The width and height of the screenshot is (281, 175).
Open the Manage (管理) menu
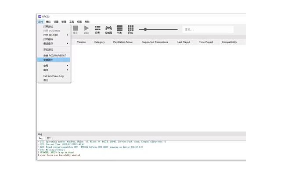click(64, 21)
